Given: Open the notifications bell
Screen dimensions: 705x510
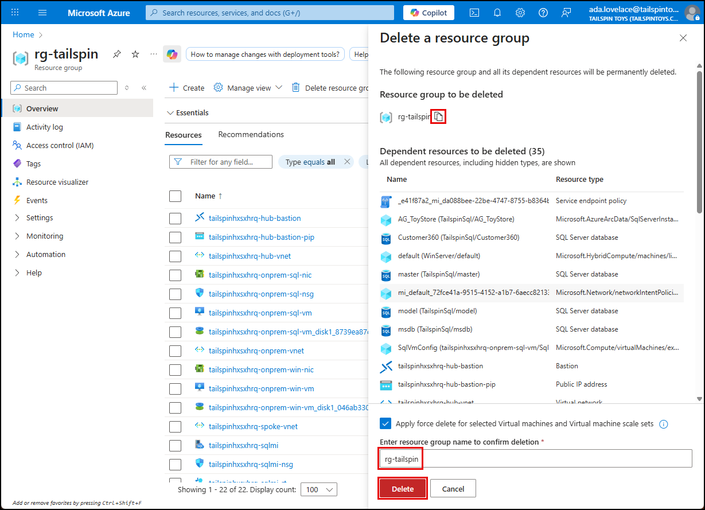Looking at the screenshot, I should pos(497,12).
